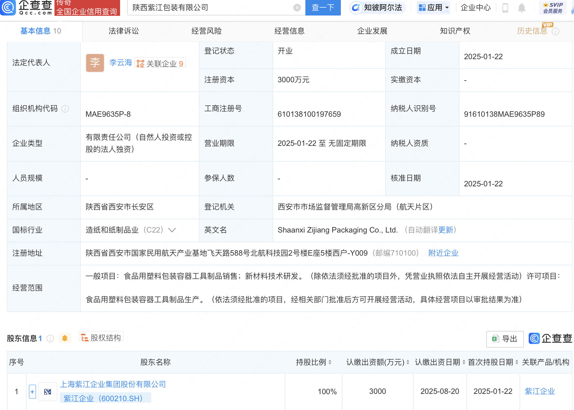
Task: Click the shareholder company logo thumbnail
Action: click(x=48, y=391)
